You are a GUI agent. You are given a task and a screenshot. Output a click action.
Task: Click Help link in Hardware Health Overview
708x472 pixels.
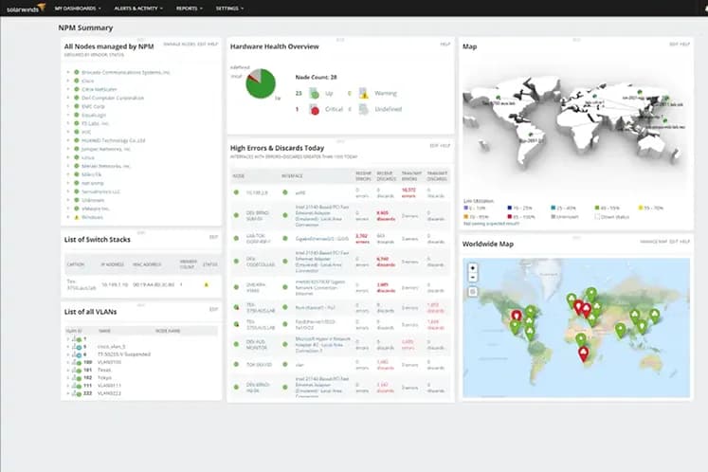pyautogui.click(x=445, y=45)
